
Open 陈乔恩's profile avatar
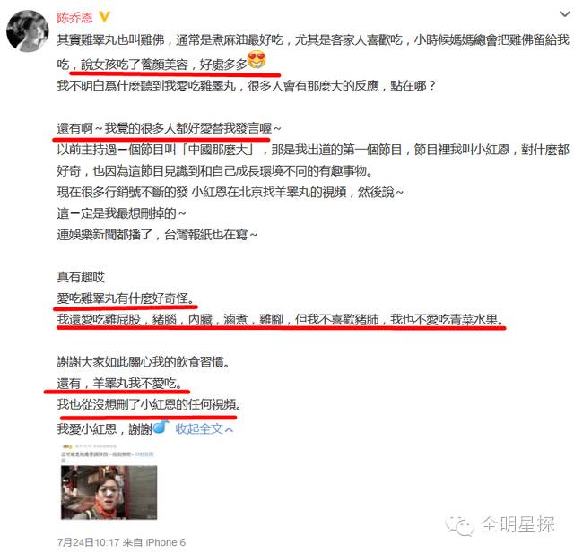coord(28,31)
